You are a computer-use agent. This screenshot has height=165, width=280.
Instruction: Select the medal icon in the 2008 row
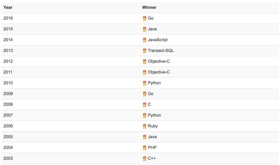coord(145,105)
